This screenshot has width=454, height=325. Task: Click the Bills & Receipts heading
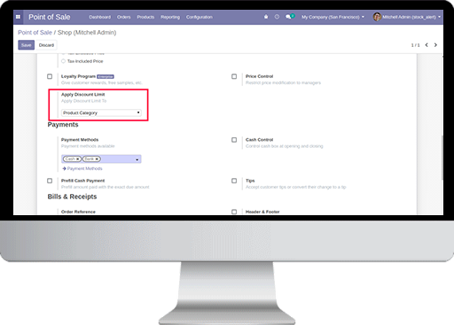click(x=72, y=197)
